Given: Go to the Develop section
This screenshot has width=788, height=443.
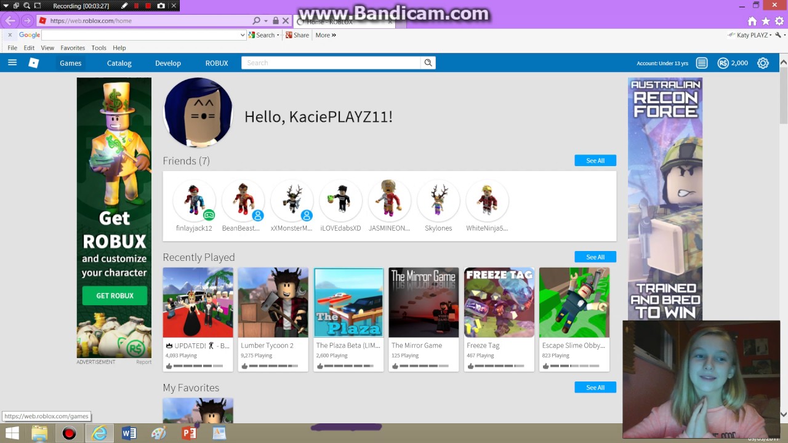Looking at the screenshot, I should pos(168,63).
